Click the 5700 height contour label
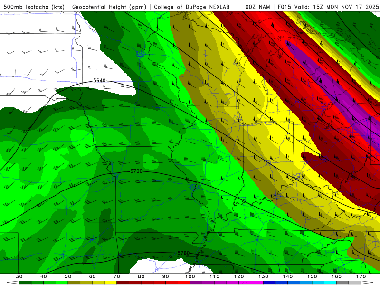 136,171
